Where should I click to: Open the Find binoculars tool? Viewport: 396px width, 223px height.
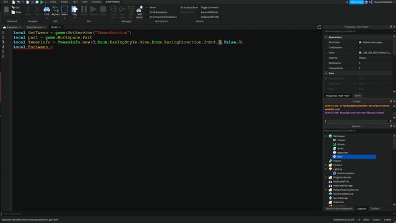click(x=46, y=11)
